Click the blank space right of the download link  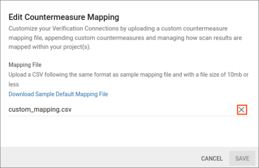tap(179, 94)
